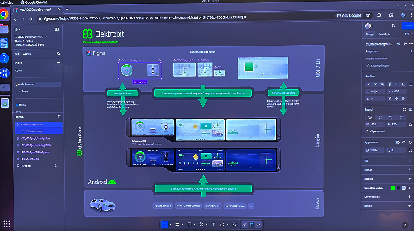The image size is (414, 231).
Task: Open the zoom percentage dropdown
Action: coord(408,34)
